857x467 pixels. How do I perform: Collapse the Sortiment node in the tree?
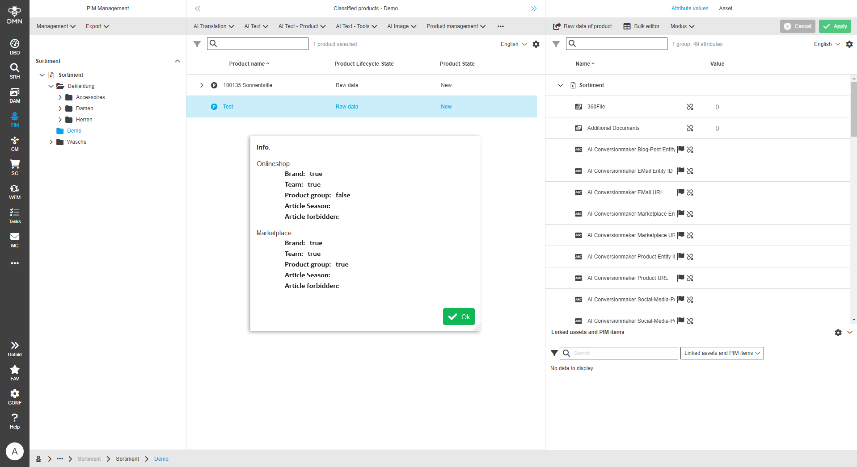(x=42, y=75)
